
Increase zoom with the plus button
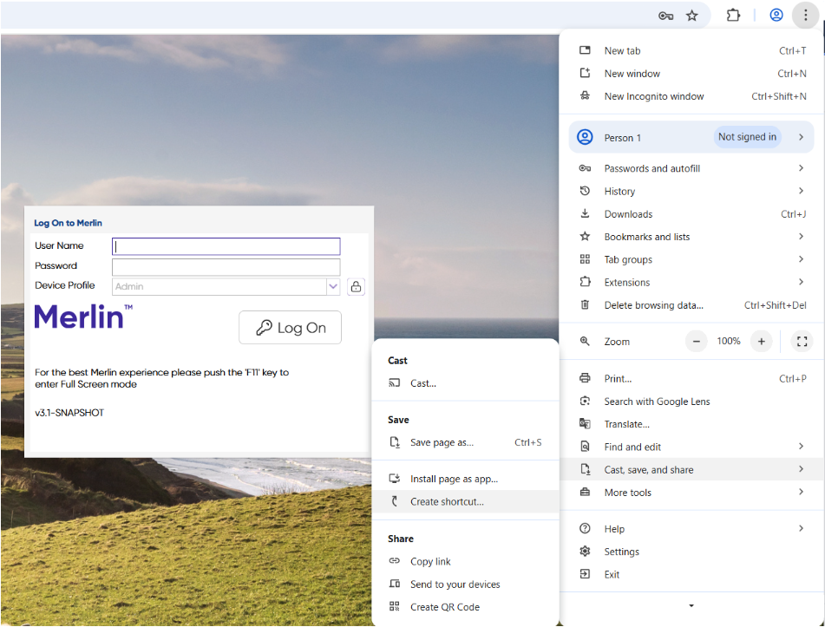tap(761, 342)
